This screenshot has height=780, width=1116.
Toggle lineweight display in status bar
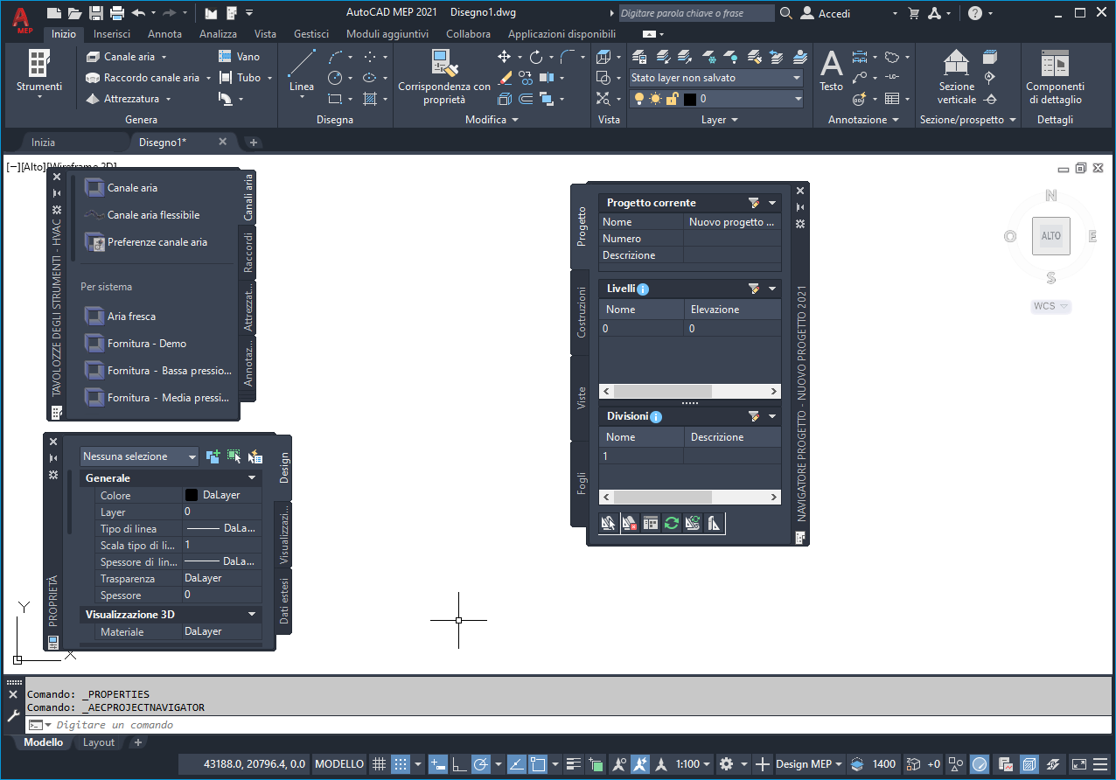coord(574,764)
